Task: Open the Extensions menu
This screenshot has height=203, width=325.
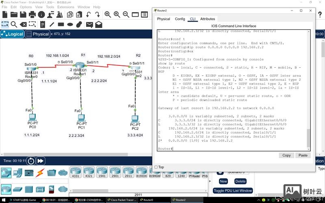Action: (66, 7)
